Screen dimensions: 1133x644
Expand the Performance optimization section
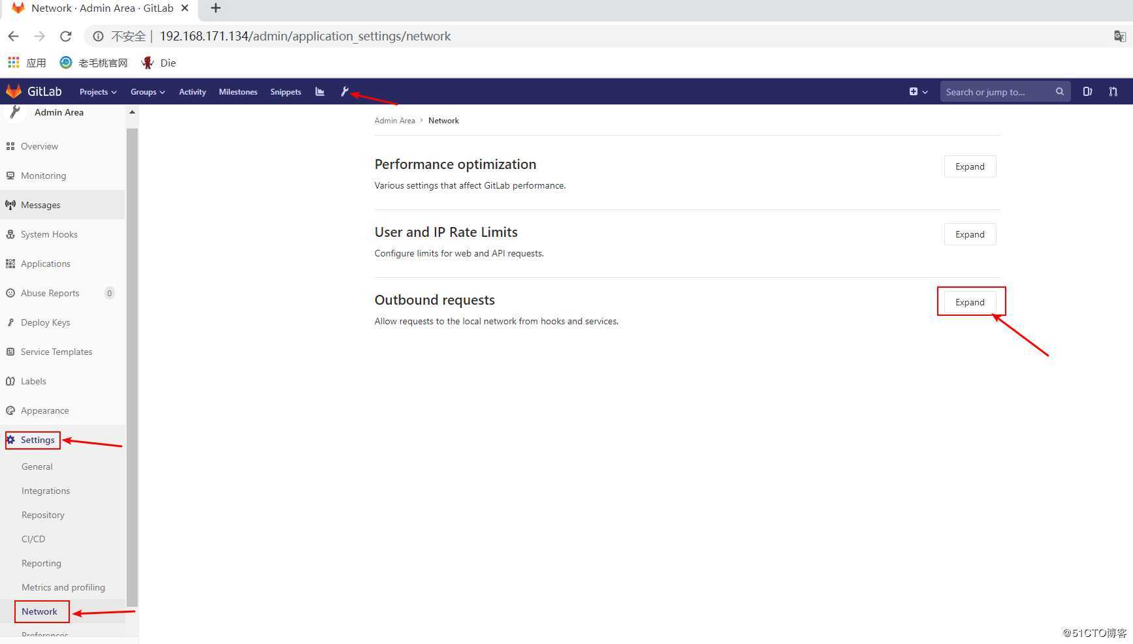970,166
